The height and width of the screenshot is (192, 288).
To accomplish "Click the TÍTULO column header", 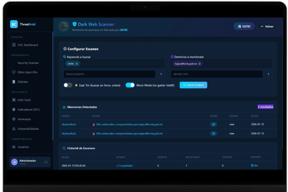I will click(x=96, y=116).
